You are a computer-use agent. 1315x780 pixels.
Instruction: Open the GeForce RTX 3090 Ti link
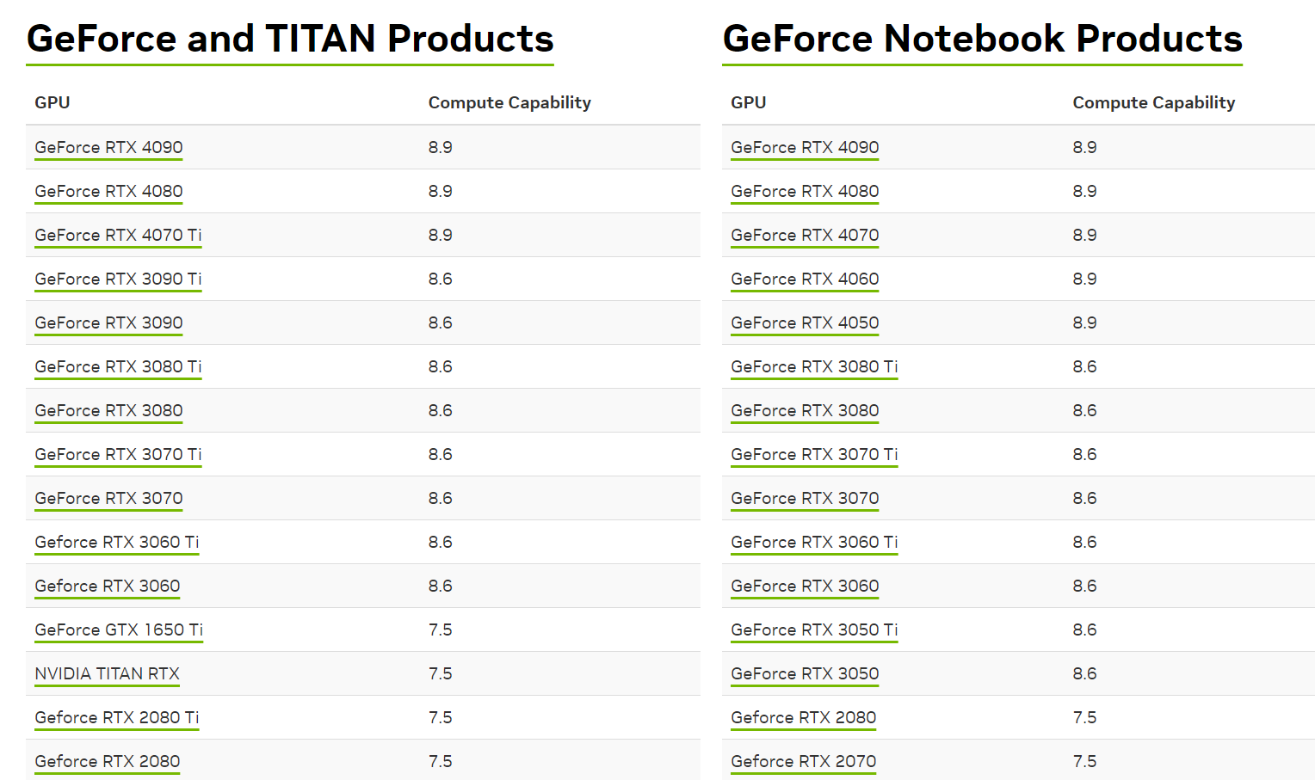coord(118,279)
